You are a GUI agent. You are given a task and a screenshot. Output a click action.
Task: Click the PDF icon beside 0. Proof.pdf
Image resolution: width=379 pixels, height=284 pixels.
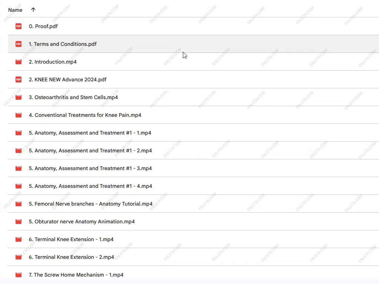[19, 26]
